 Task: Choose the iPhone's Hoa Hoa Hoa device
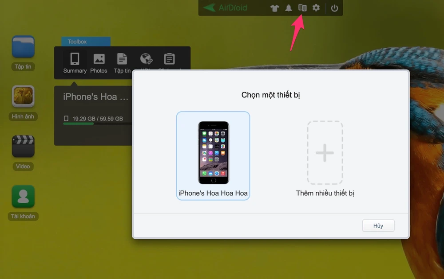(x=213, y=155)
